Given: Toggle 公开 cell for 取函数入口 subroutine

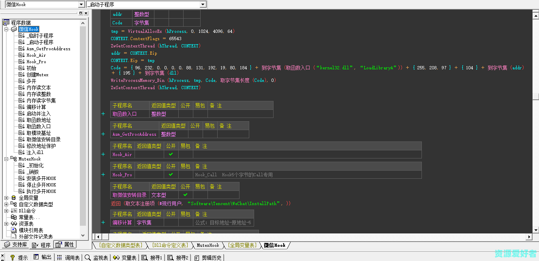Looking at the screenshot, I should pyautogui.click(x=186, y=114).
